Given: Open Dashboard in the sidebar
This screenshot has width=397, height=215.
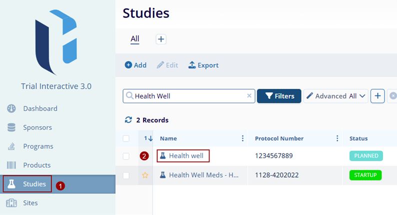Looking at the screenshot, I should (40, 108).
